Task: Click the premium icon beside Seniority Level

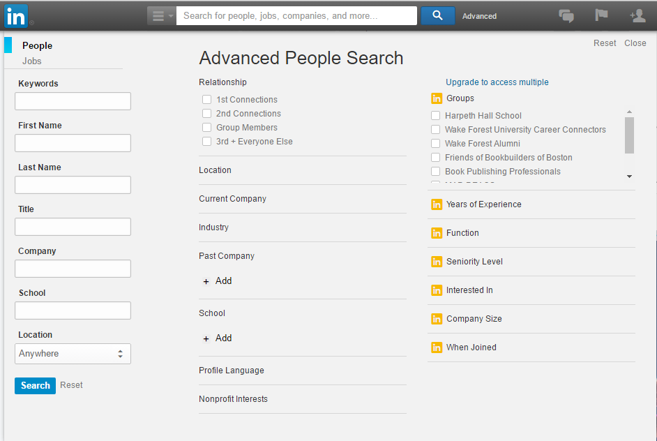Action: (x=437, y=262)
